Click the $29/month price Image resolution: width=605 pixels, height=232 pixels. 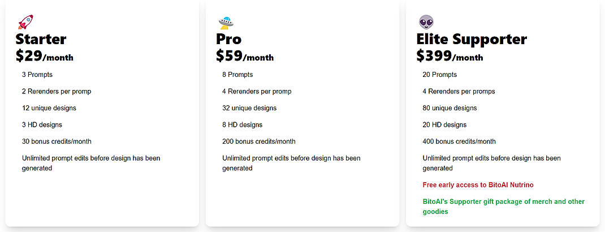click(45, 56)
